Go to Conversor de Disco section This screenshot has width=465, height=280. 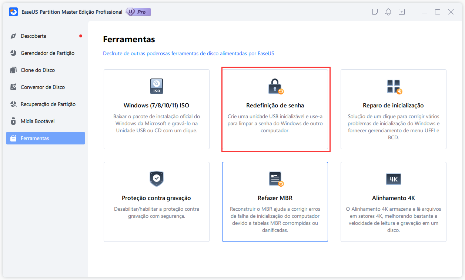(43, 87)
